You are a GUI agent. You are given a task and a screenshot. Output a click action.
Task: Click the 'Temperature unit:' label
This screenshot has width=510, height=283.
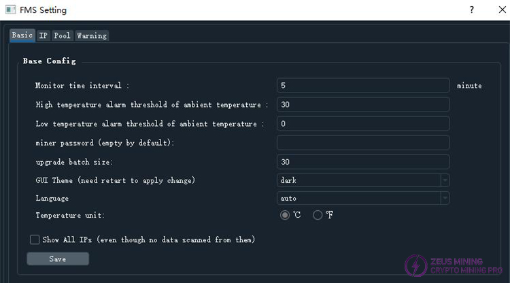pos(70,216)
